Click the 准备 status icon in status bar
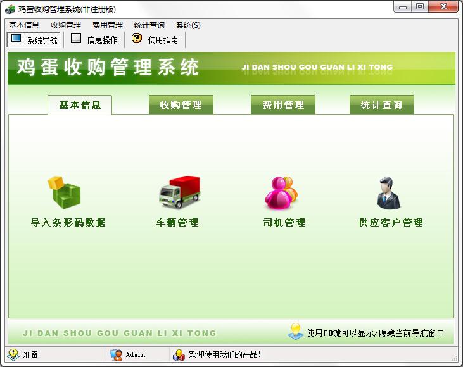 pyautogui.click(x=13, y=354)
